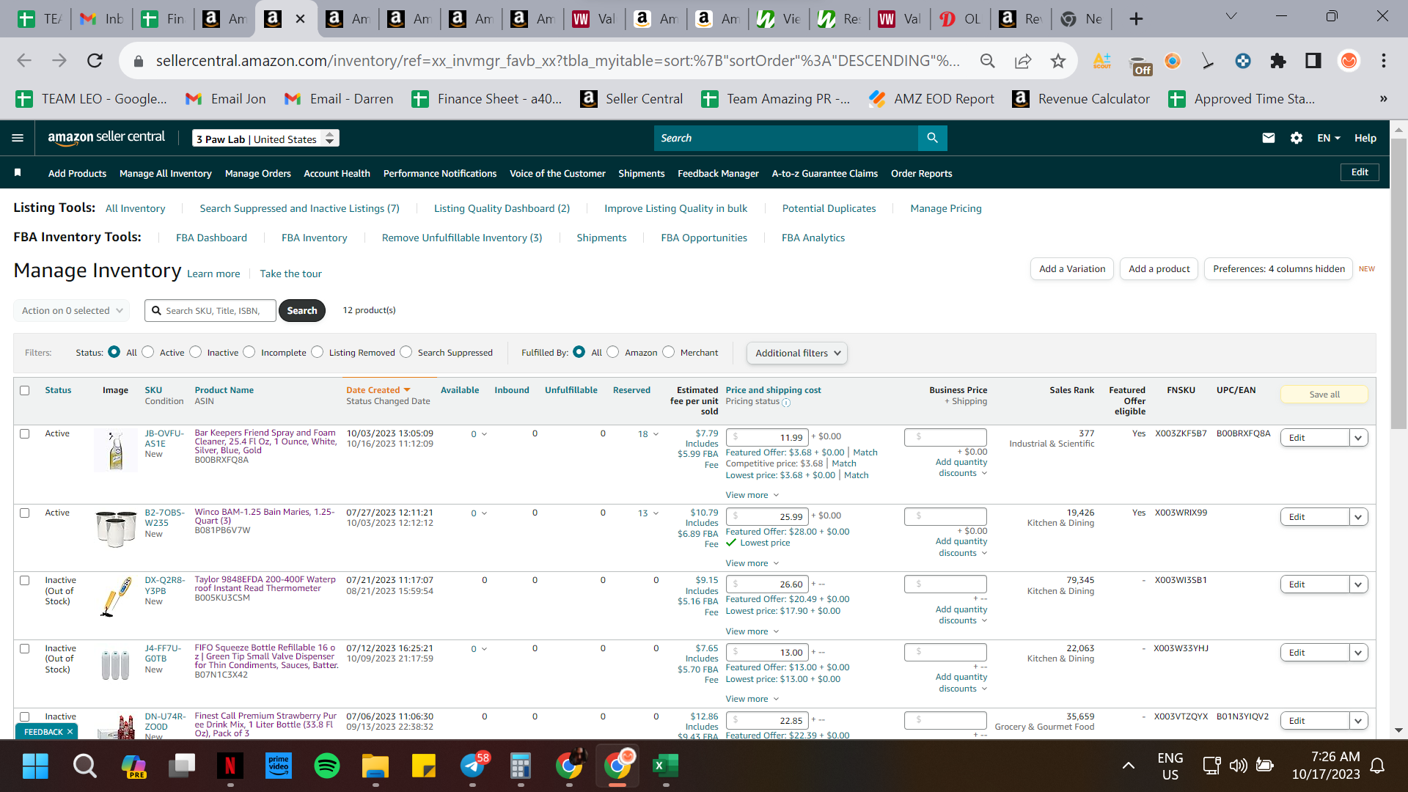
Task: Check the Bar Keepers Friend row checkbox
Action: click(x=25, y=433)
